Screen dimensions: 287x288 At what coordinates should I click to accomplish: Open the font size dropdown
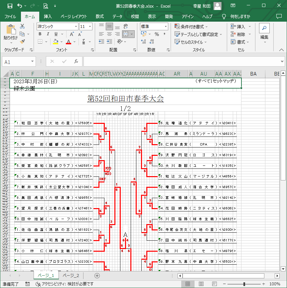[90, 26]
